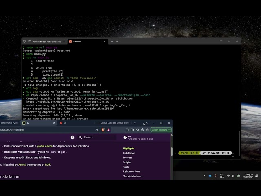Open the terminal profiles dropdown chevron
The height and width of the screenshot is (196, 261).
click(117, 42)
